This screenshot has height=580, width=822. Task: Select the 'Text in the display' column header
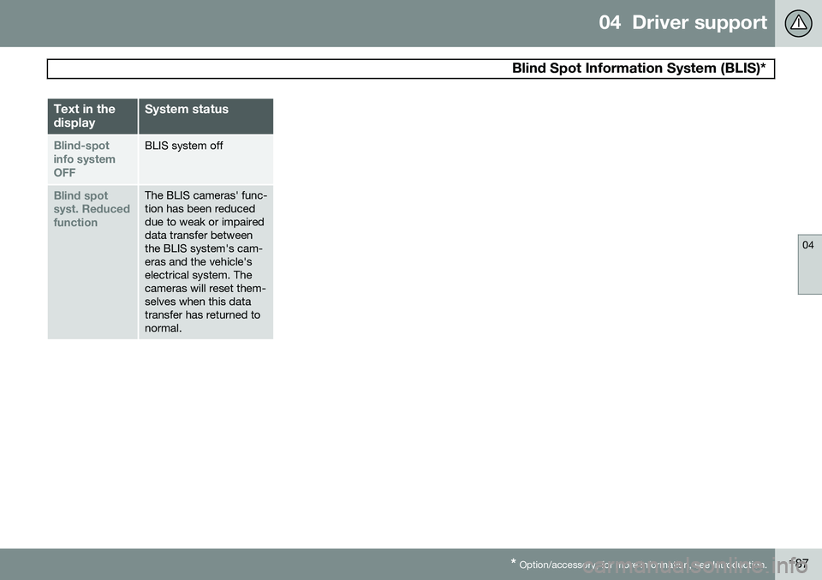coord(92,116)
